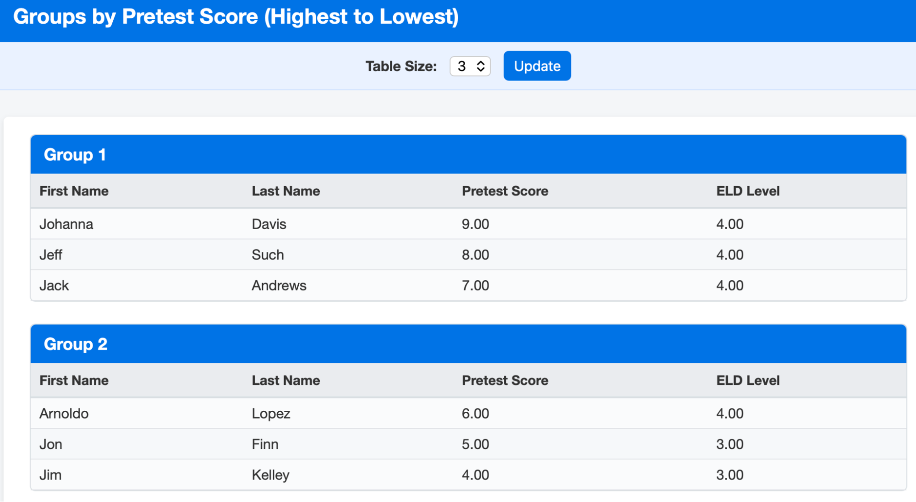Click the Update button
Screen dimensions: 916x502
click(537, 66)
